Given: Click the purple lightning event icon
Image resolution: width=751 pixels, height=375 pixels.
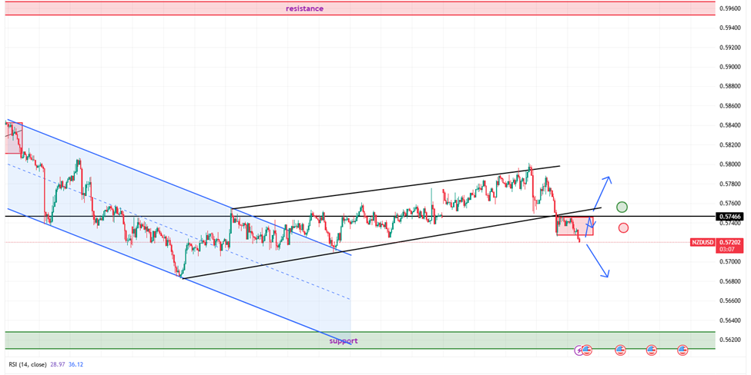Looking at the screenshot, I should pyautogui.click(x=580, y=350).
